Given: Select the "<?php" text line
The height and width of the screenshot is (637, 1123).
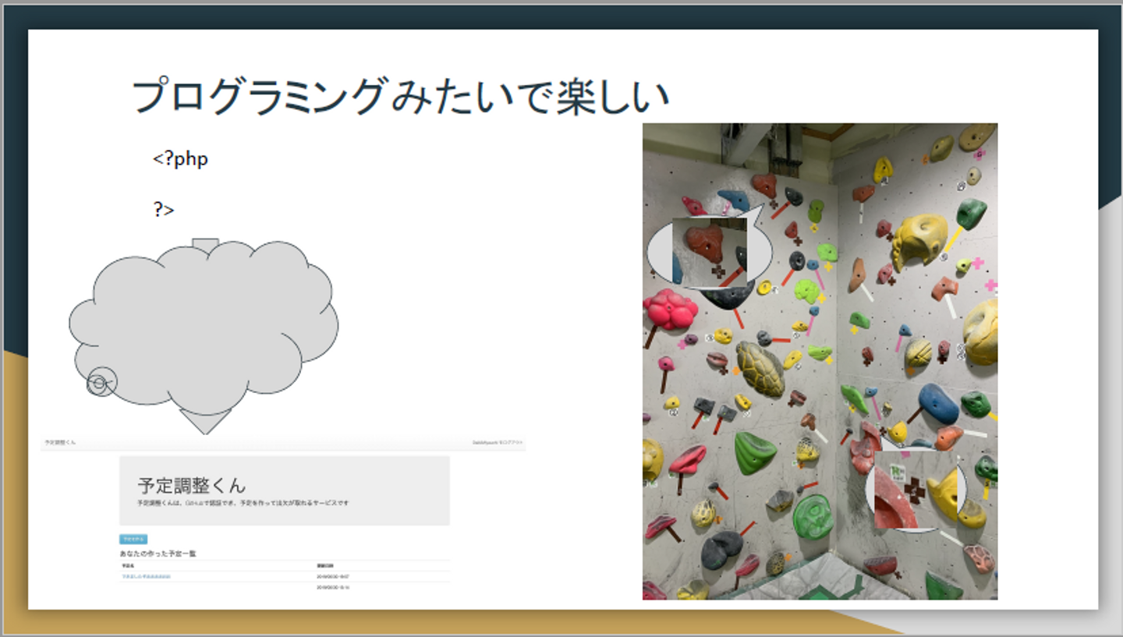Looking at the screenshot, I should coord(180,159).
